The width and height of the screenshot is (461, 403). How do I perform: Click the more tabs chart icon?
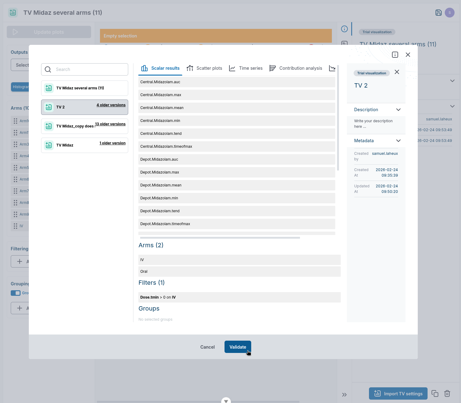tap(332, 68)
